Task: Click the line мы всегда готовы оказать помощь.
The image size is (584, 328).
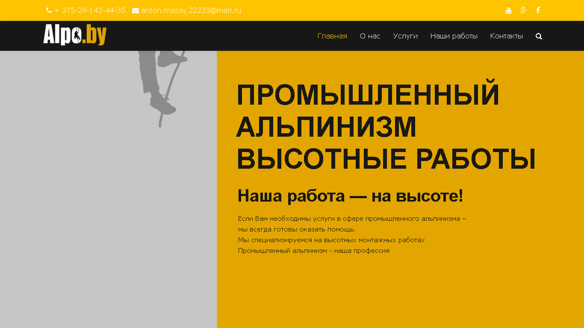Action: [x=297, y=229]
